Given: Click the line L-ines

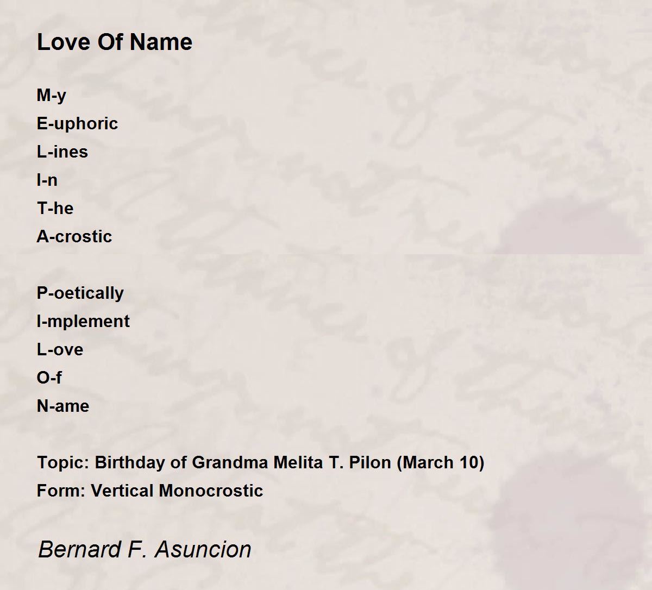Looking at the screenshot, I should point(62,152).
